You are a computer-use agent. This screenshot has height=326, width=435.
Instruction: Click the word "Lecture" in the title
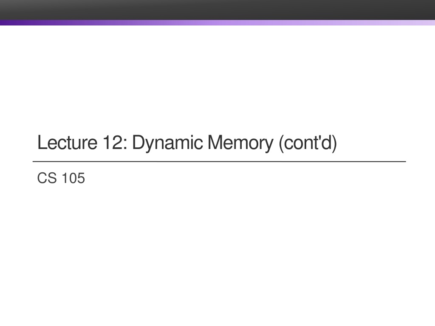coord(68,143)
